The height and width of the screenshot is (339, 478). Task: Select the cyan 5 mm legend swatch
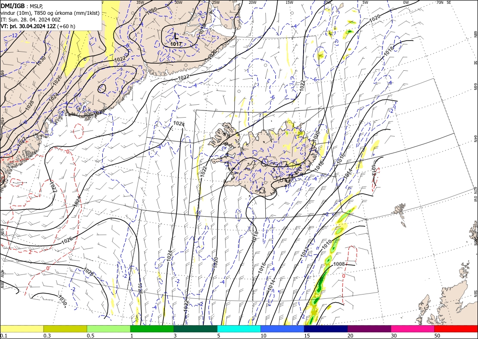[239, 328]
